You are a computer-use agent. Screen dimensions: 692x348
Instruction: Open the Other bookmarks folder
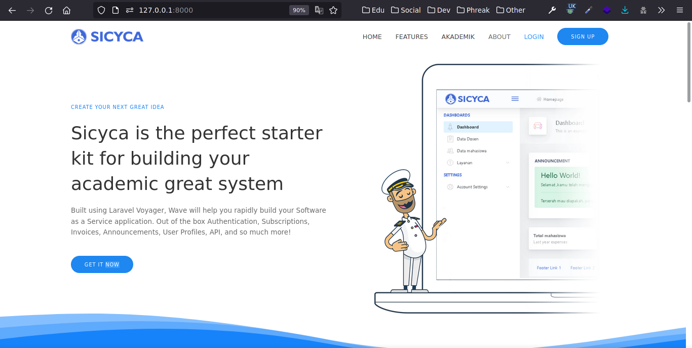click(x=511, y=10)
